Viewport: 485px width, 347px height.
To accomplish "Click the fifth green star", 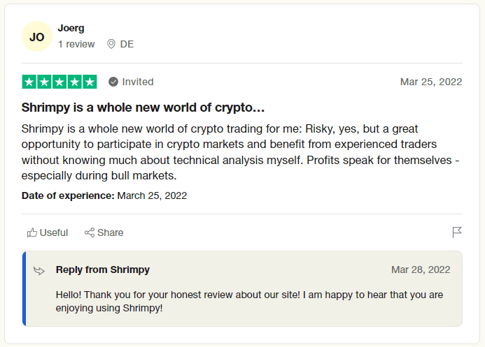I will (90, 82).
